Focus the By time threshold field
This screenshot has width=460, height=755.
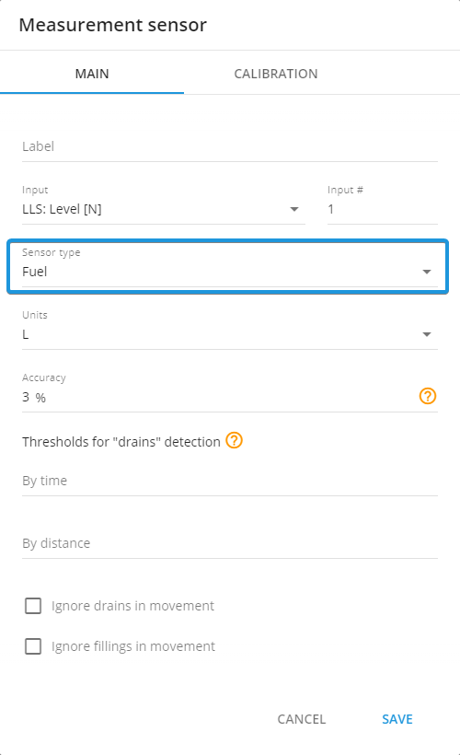point(230,481)
